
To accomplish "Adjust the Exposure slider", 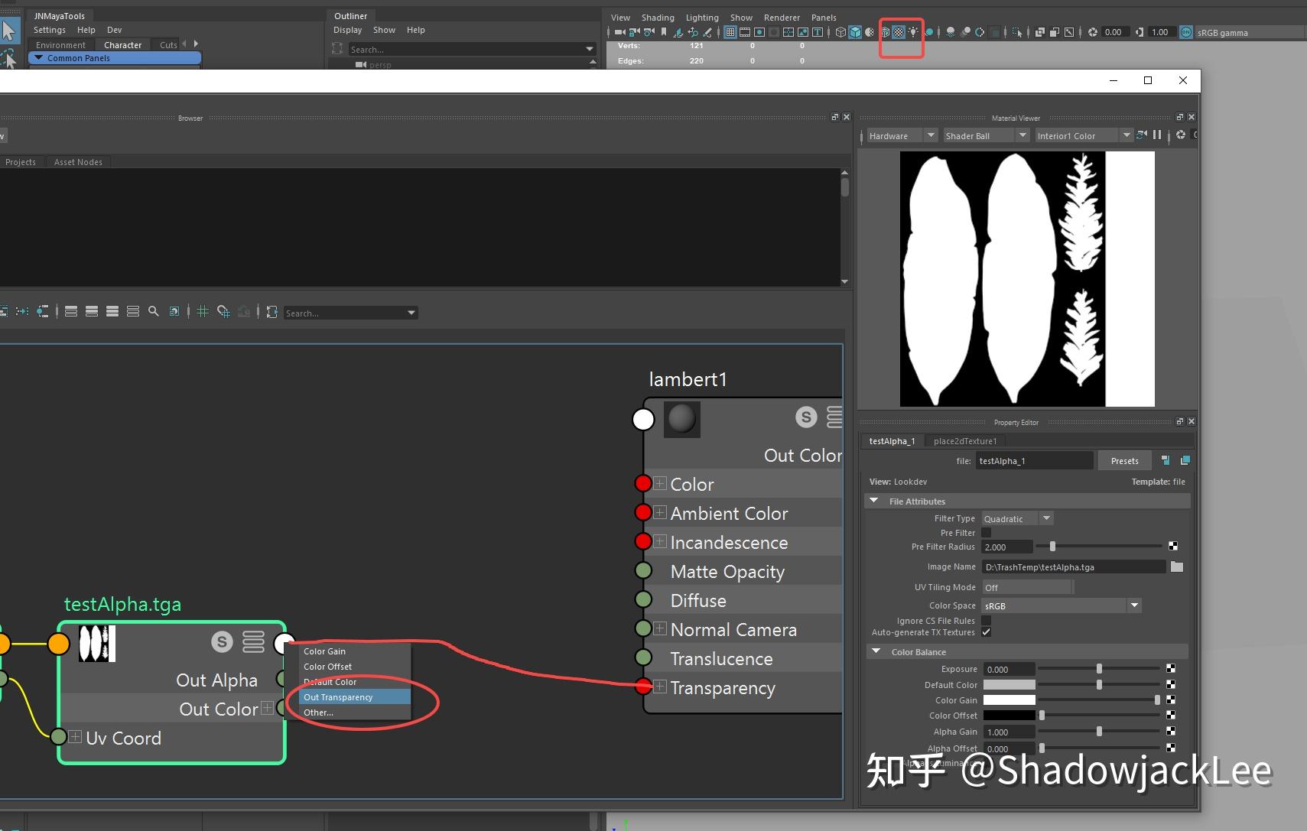I will point(1098,669).
